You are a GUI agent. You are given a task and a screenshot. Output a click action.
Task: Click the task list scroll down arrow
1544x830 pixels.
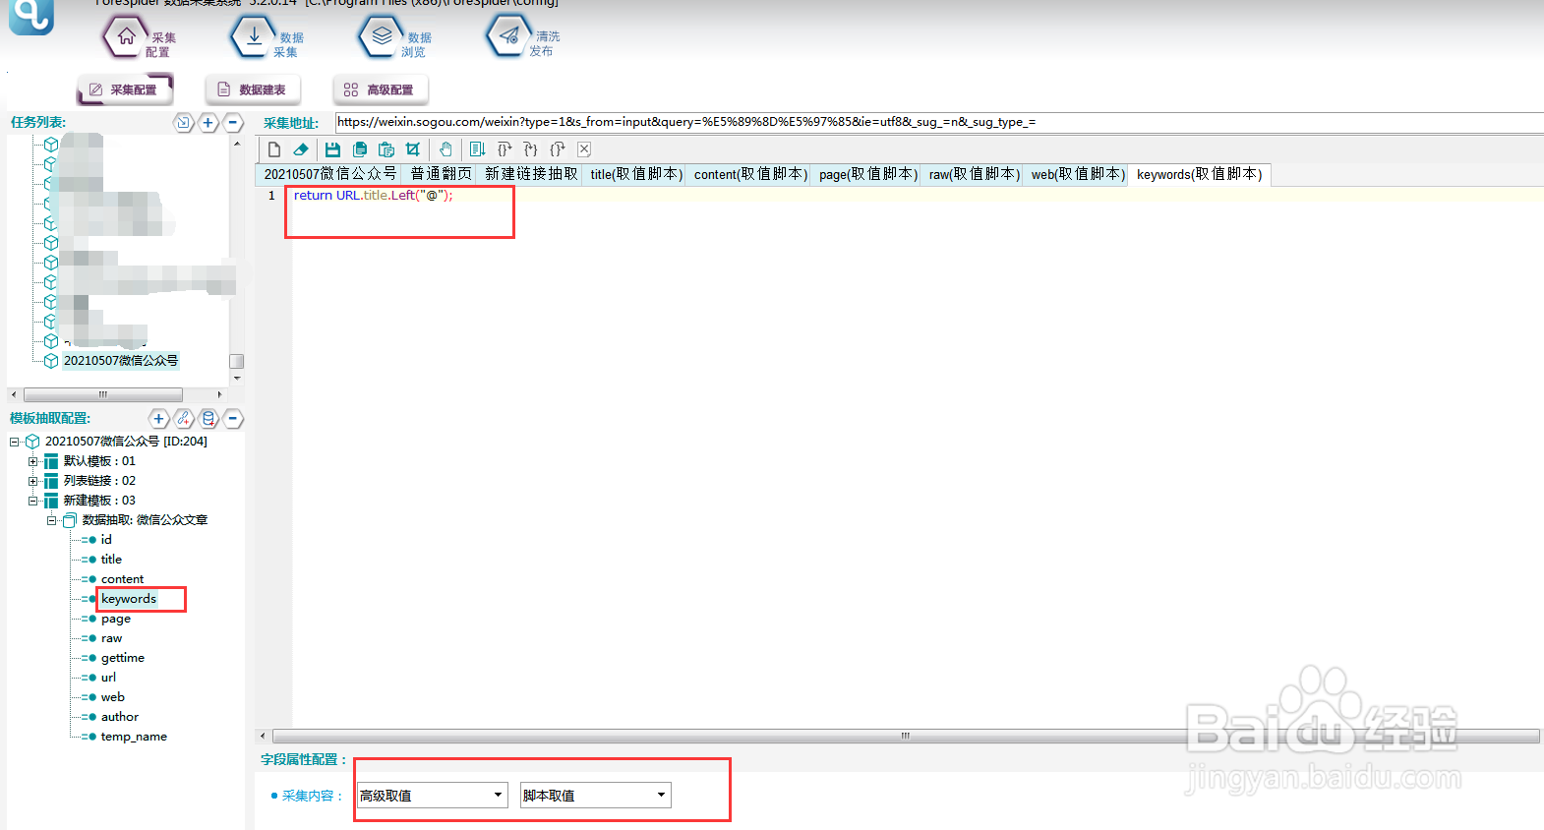[237, 379]
